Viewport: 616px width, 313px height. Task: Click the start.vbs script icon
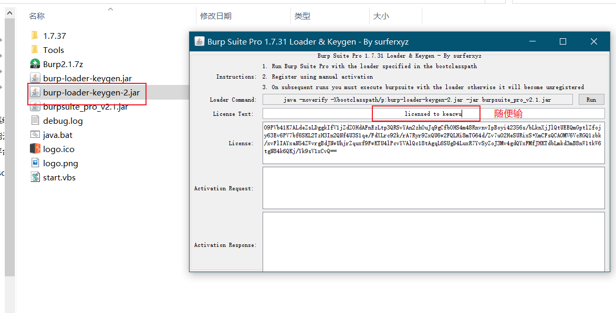35,177
